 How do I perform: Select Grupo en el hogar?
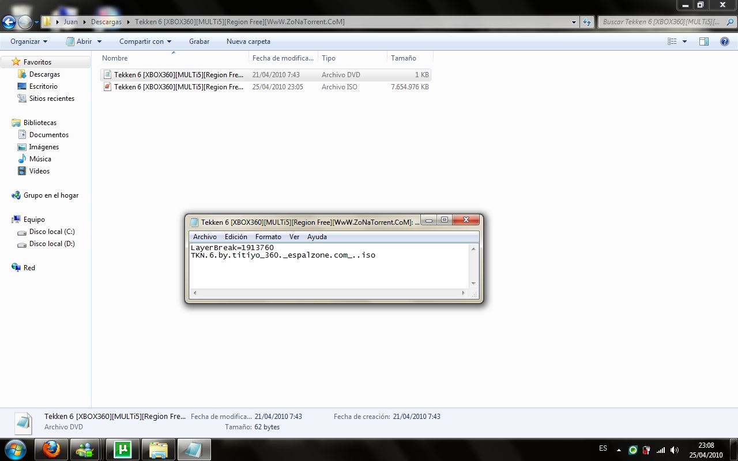point(51,195)
